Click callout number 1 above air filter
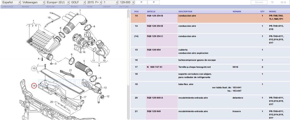 point(33,21)
